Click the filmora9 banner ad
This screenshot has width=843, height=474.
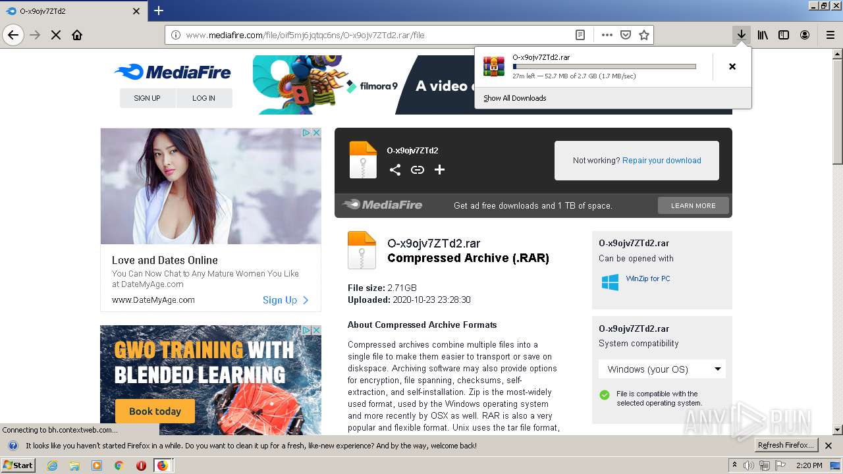[362, 85]
